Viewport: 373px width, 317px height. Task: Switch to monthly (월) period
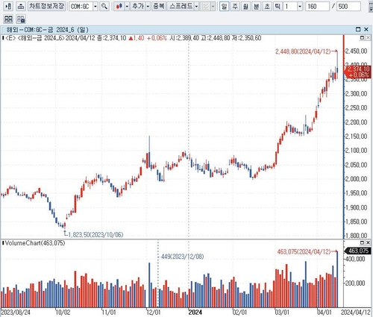(245, 6)
